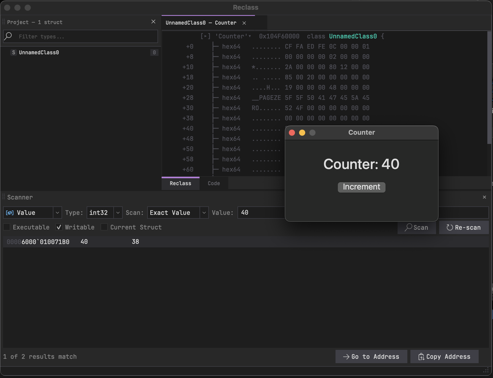Click the struct view vertical scrollbar
This screenshot has width=493, height=378.
point(489,88)
